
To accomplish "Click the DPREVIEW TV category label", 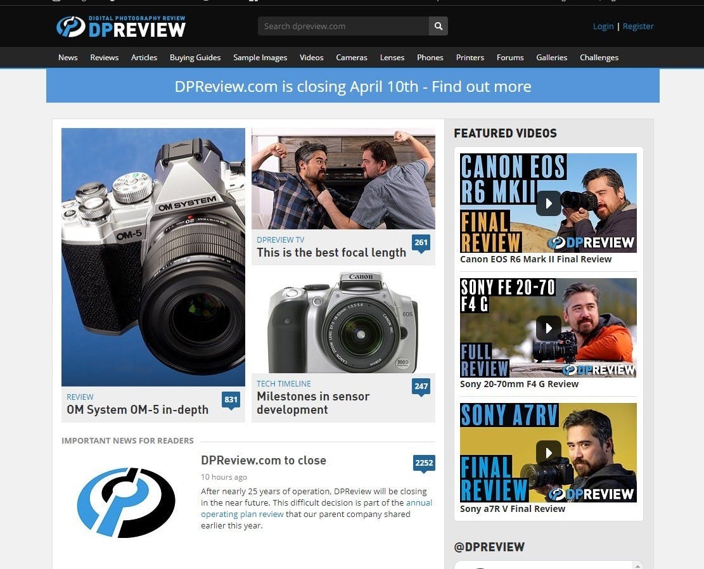I will (x=280, y=240).
